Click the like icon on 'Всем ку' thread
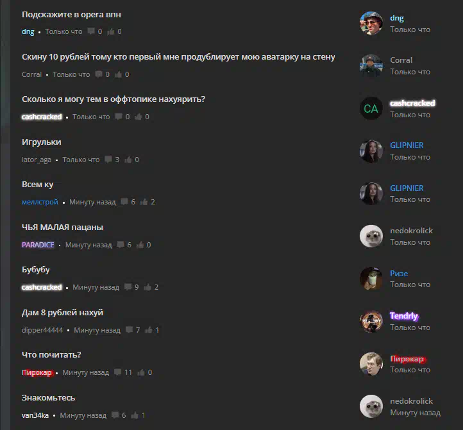463x430 pixels. (144, 202)
